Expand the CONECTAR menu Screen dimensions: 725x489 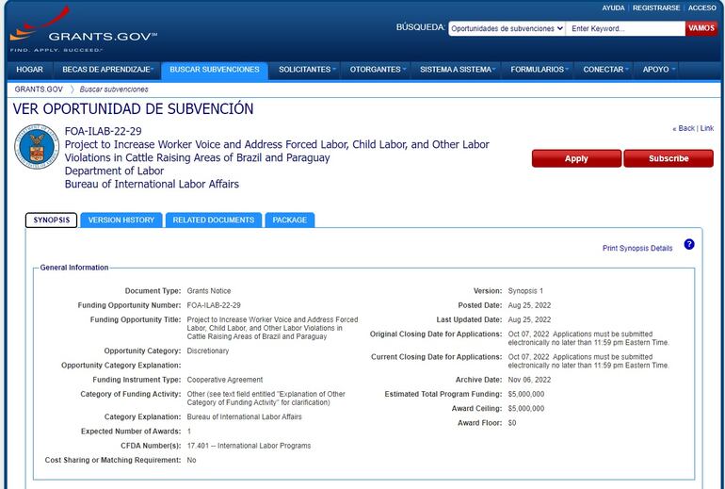coord(605,70)
